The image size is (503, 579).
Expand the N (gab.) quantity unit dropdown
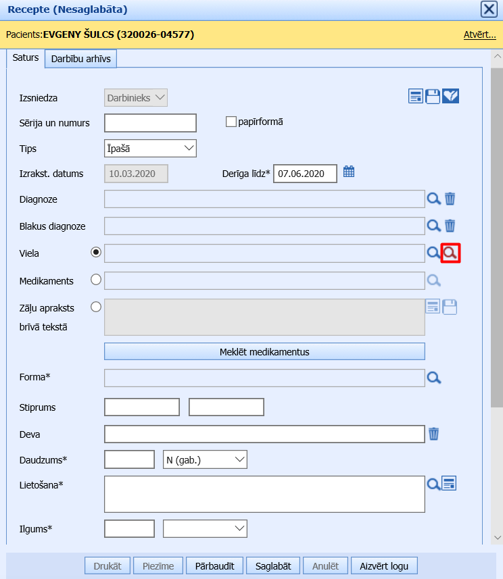click(206, 460)
